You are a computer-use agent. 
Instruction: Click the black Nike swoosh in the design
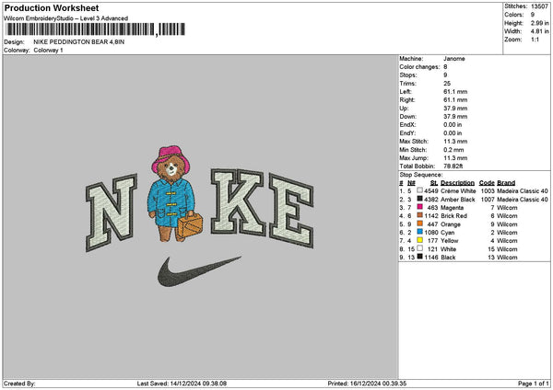tap(199, 271)
